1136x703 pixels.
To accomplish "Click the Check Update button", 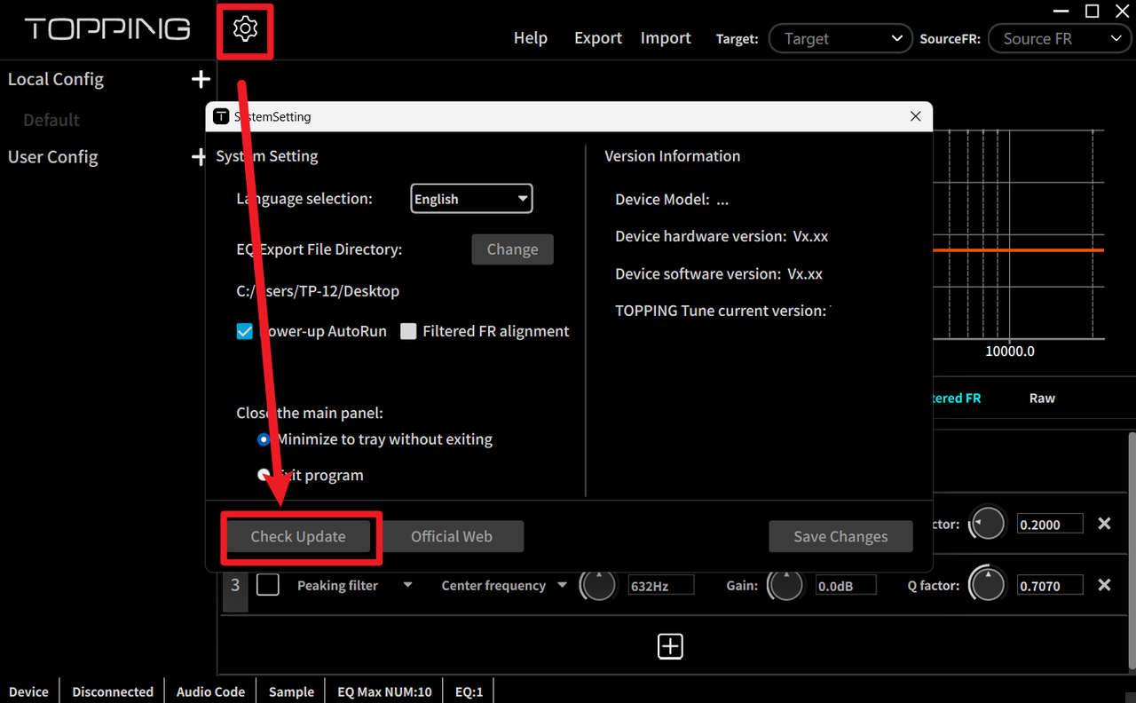I will 298,536.
